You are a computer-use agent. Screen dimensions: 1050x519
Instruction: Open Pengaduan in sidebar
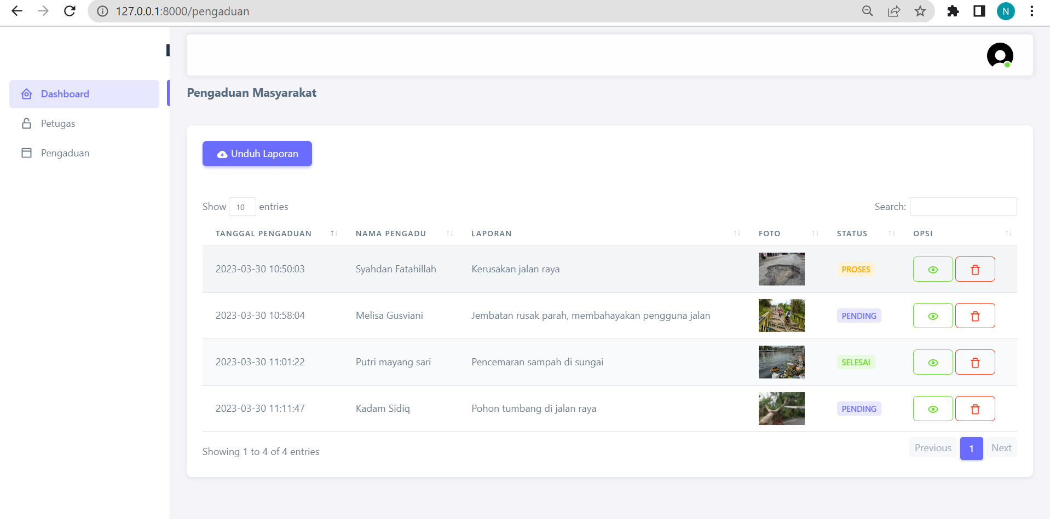pos(84,153)
